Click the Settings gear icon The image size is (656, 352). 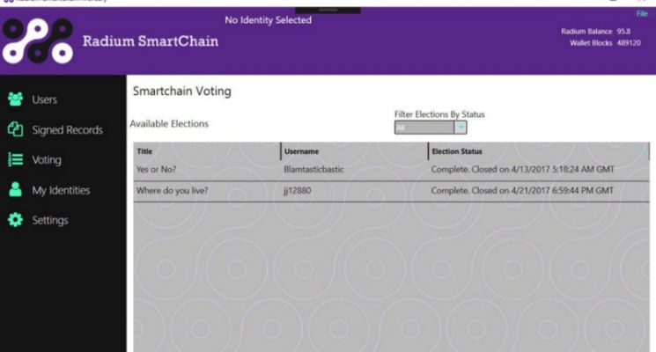pos(15,220)
